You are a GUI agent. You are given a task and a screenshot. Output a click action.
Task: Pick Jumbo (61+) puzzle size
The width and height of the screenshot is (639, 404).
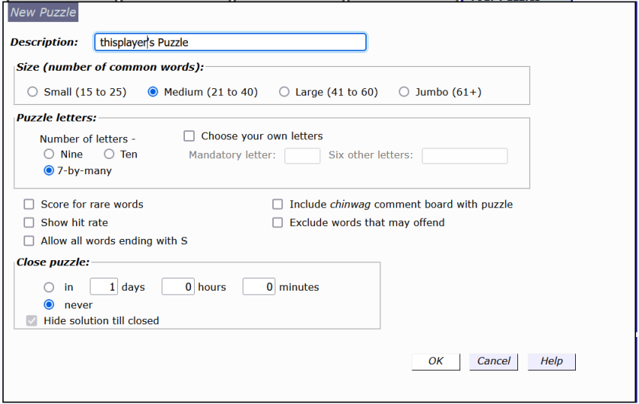404,92
